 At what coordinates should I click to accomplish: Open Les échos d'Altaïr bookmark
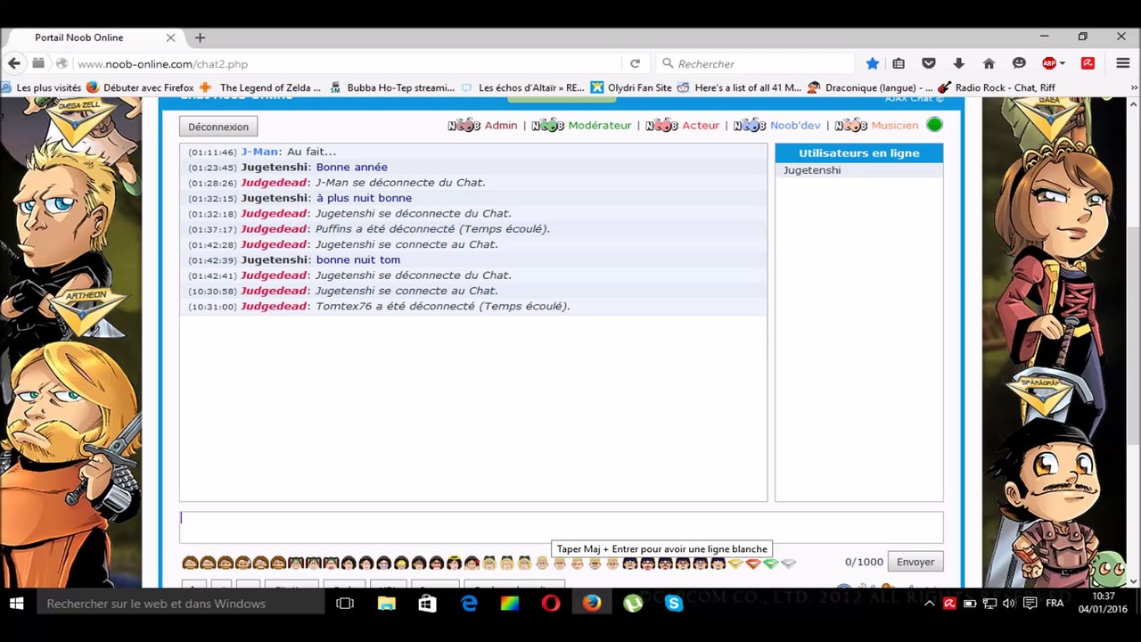pos(523,87)
